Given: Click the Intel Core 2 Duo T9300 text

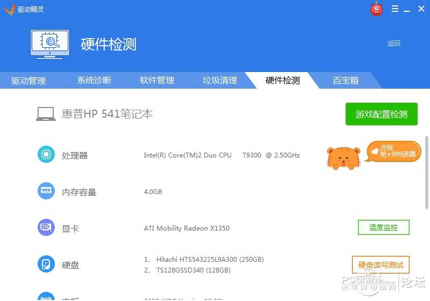Looking at the screenshot, I should click(221, 155).
